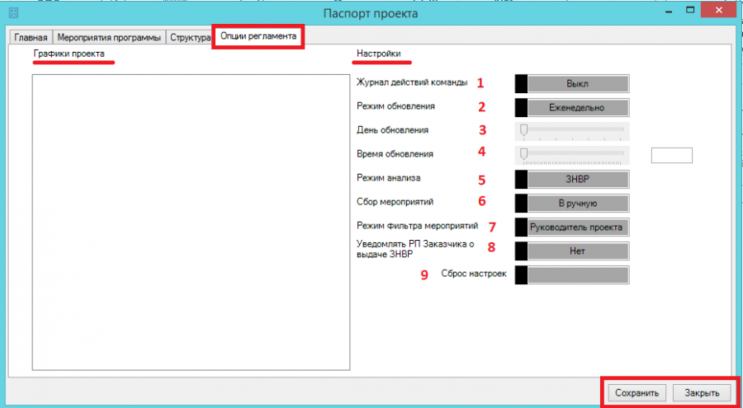Click the Время обновления slider
This screenshot has height=408, width=743.
[572, 155]
